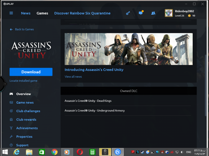The height and width of the screenshot is (156, 209).
Task: Open Windows Store from taskbar
Action: 41,152
